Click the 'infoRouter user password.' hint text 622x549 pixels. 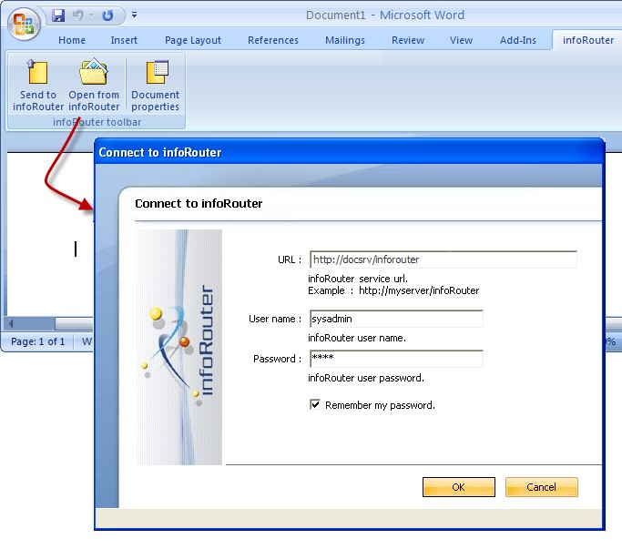tap(366, 378)
